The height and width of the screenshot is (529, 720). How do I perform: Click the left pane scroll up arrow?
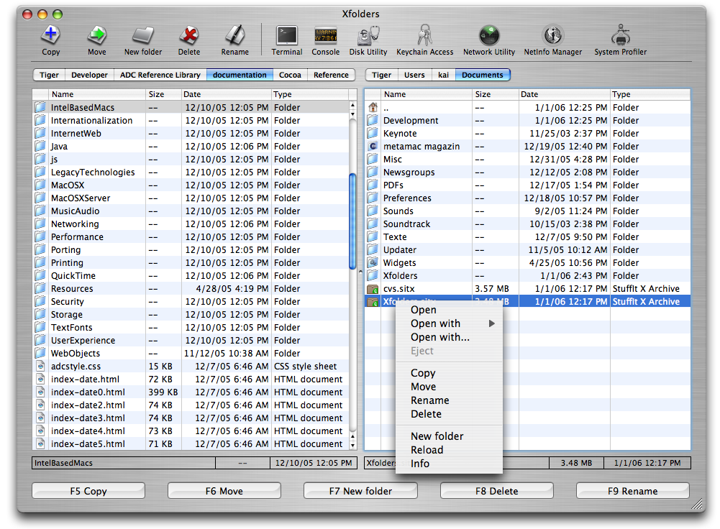pyautogui.click(x=352, y=106)
